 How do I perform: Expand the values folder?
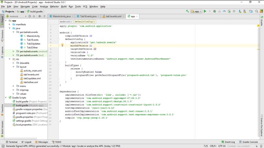pos(14,94)
